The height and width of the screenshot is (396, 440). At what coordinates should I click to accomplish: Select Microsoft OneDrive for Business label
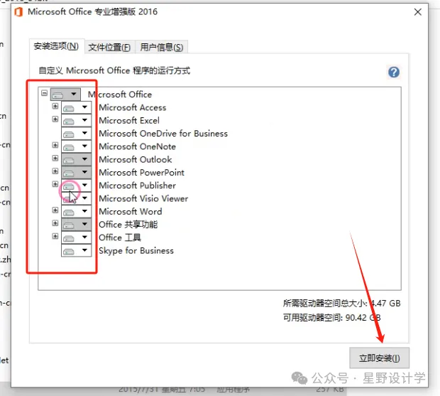tap(163, 133)
